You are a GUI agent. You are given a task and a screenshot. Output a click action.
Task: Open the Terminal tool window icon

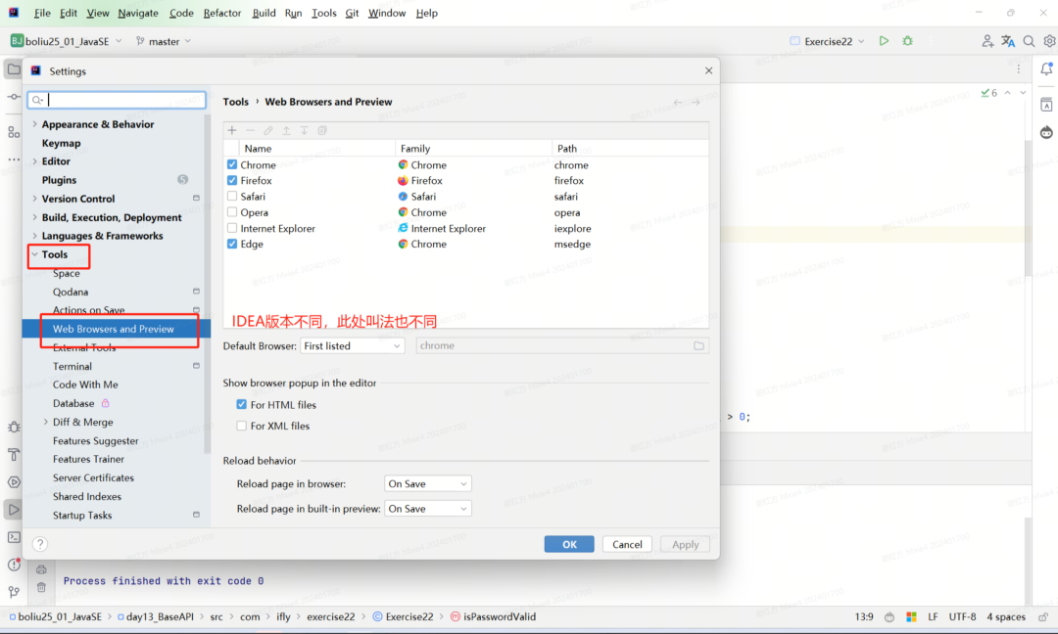14,537
